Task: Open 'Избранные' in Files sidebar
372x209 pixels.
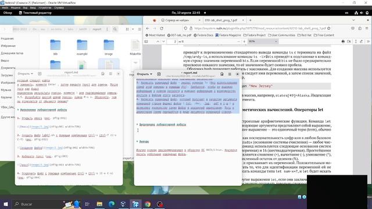Action: coord(8,46)
